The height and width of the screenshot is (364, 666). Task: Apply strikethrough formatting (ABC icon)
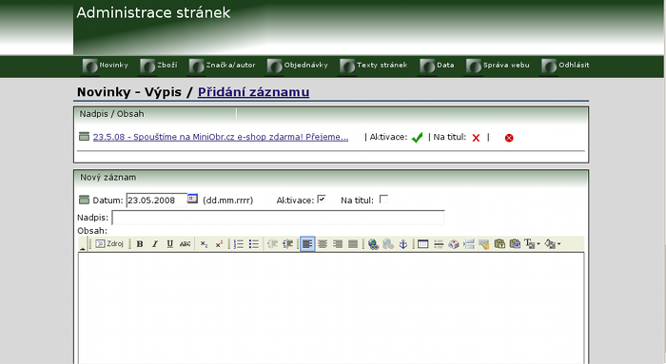tap(185, 244)
